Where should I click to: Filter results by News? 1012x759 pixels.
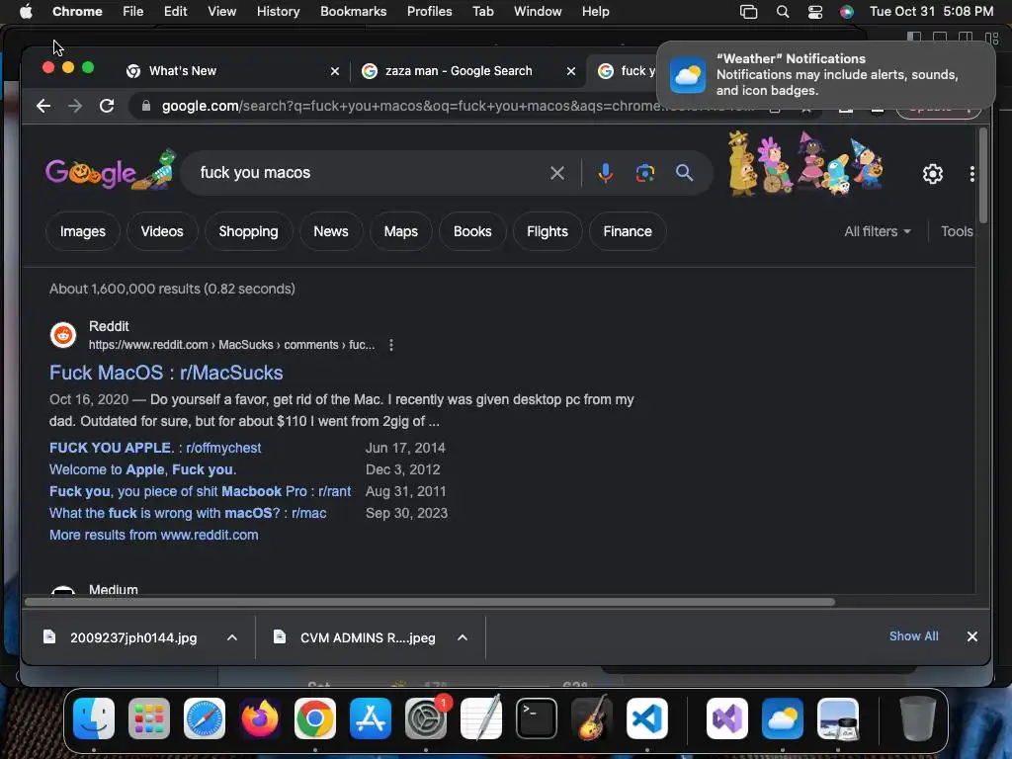click(331, 231)
